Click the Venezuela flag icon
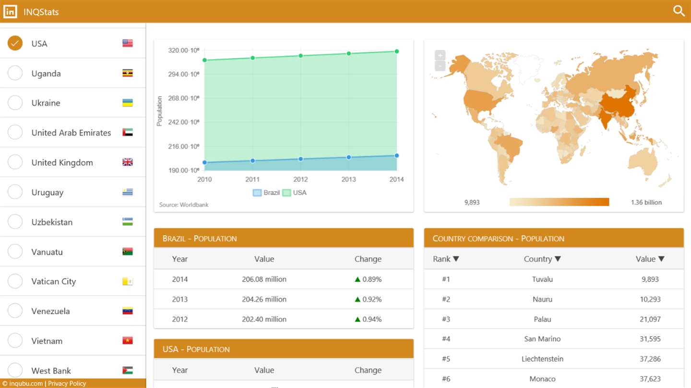 [127, 311]
